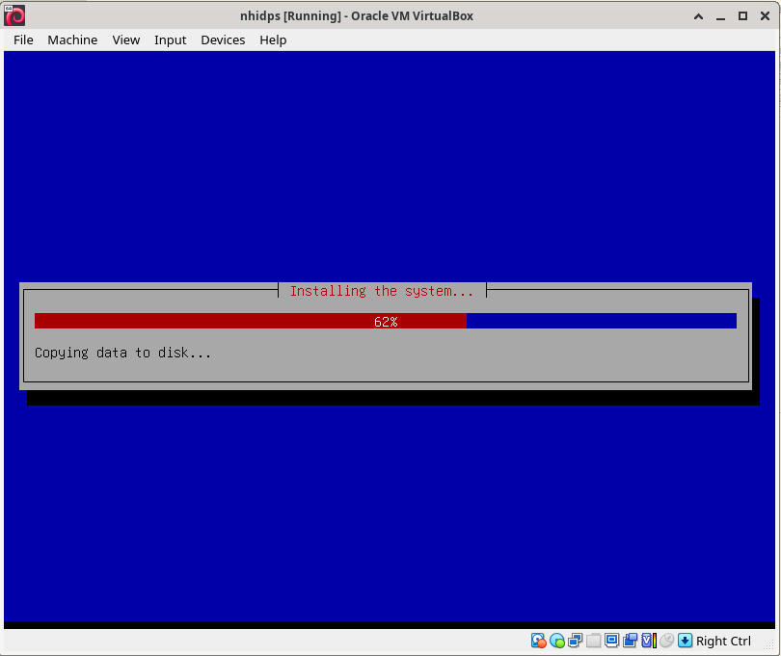Open the Help menu
The height and width of the screenshot is (656, 781).
[x=273, y=39]
